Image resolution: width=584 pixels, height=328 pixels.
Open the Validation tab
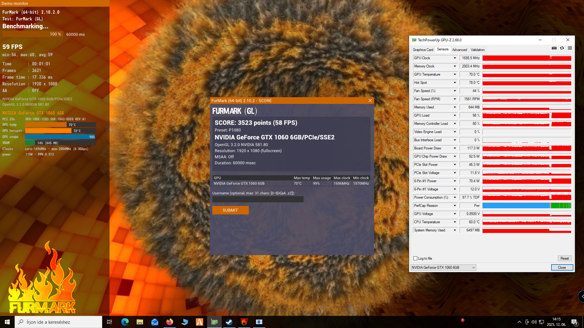click(x=478, y=50)
